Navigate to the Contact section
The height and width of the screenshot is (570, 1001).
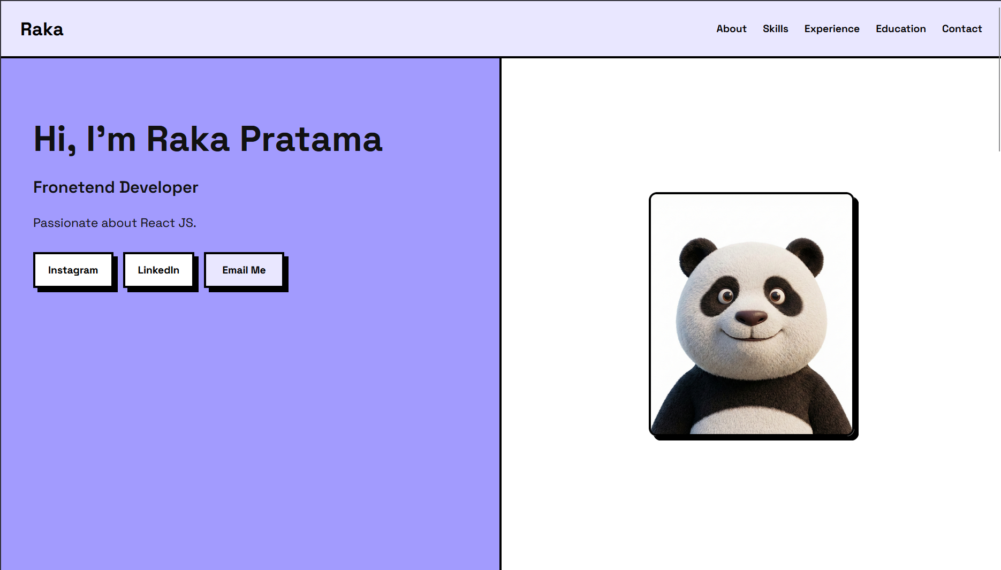pos(961,29)
